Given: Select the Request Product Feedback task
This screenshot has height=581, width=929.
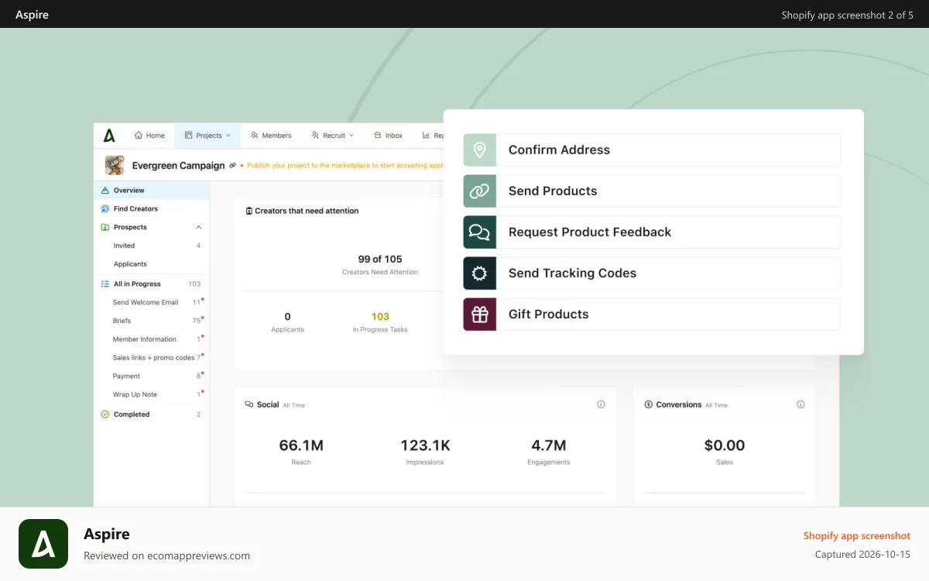Looking at the screenshot, I should pyautogui.click(x=652, y=232).
